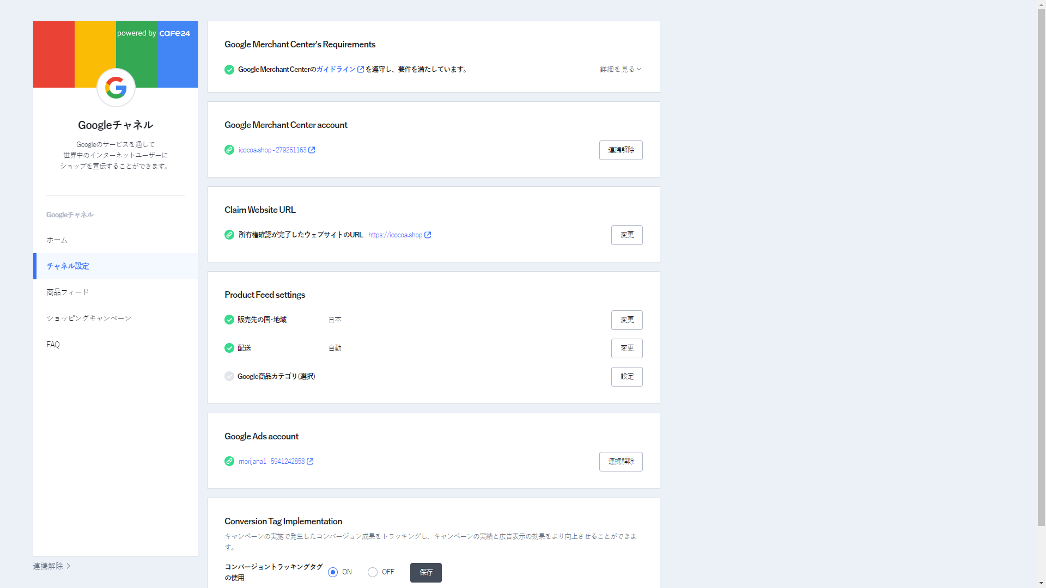Screen dimensions: 1046x588
Task: Click the green link icon beside icocoa.shop-279261163
Action: pos(229,150)
